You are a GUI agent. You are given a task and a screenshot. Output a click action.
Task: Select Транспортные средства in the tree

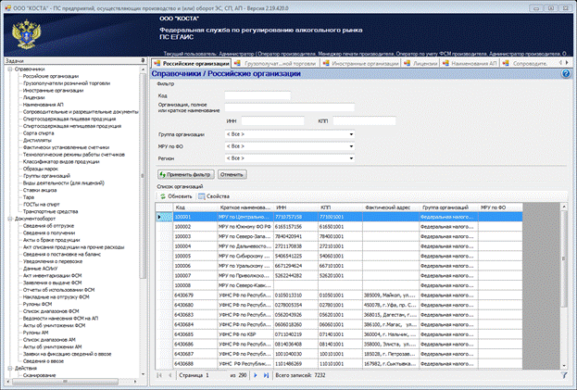click(50, 211)
